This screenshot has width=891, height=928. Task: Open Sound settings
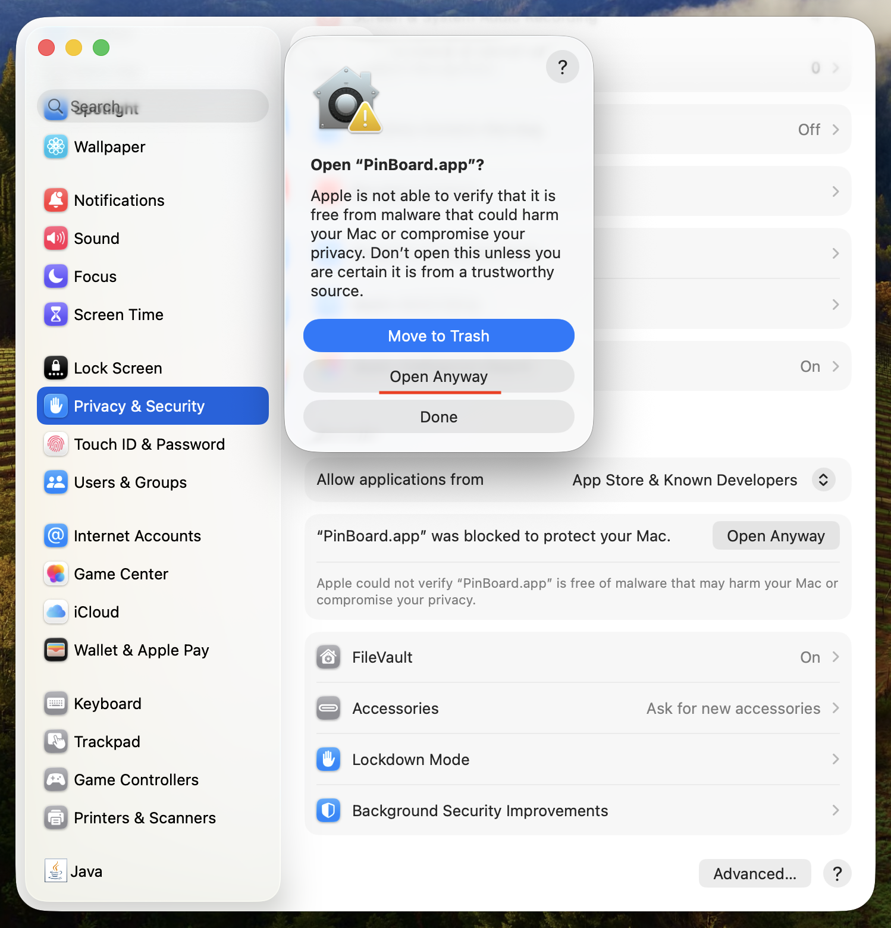click(96, 238)
